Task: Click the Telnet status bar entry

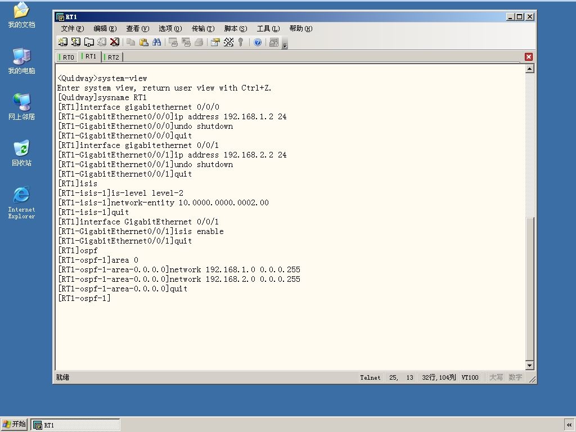Action: [x=370, y=377]
